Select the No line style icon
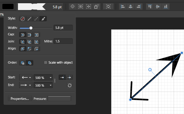The image size is (184, 114). pos(23,19)
